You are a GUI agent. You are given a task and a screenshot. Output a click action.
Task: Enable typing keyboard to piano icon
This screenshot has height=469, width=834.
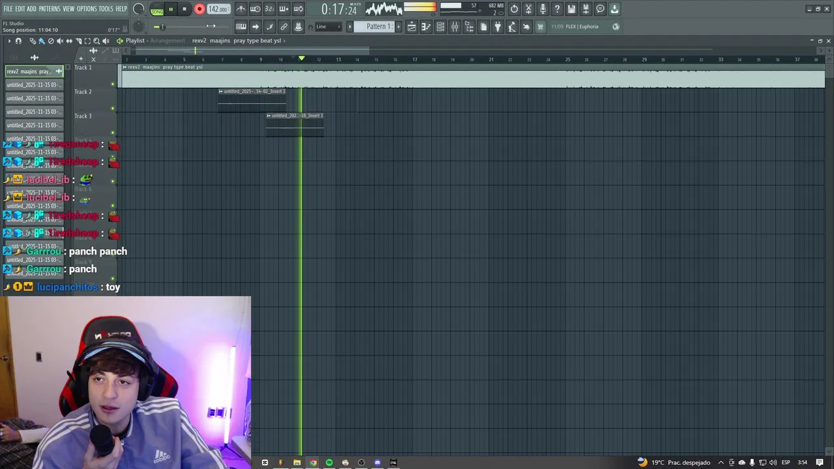pos(241,27)
